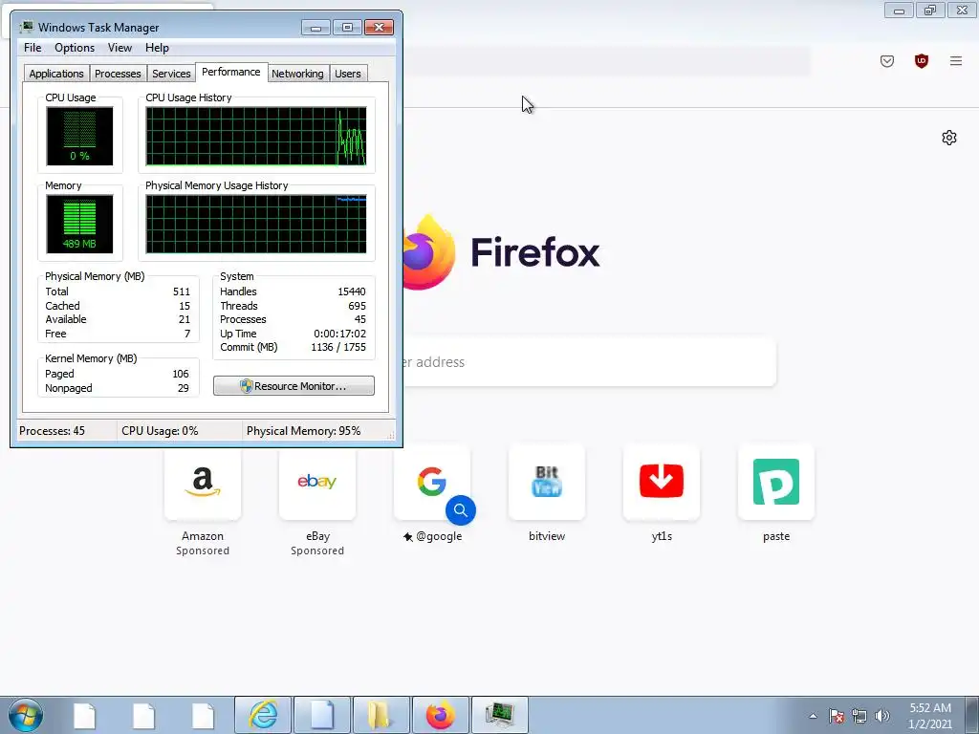Image resolution: width=979 pixels, height=734 pixels.
Task: Click the Task Manager taskbar button
Action: (500, 715)
